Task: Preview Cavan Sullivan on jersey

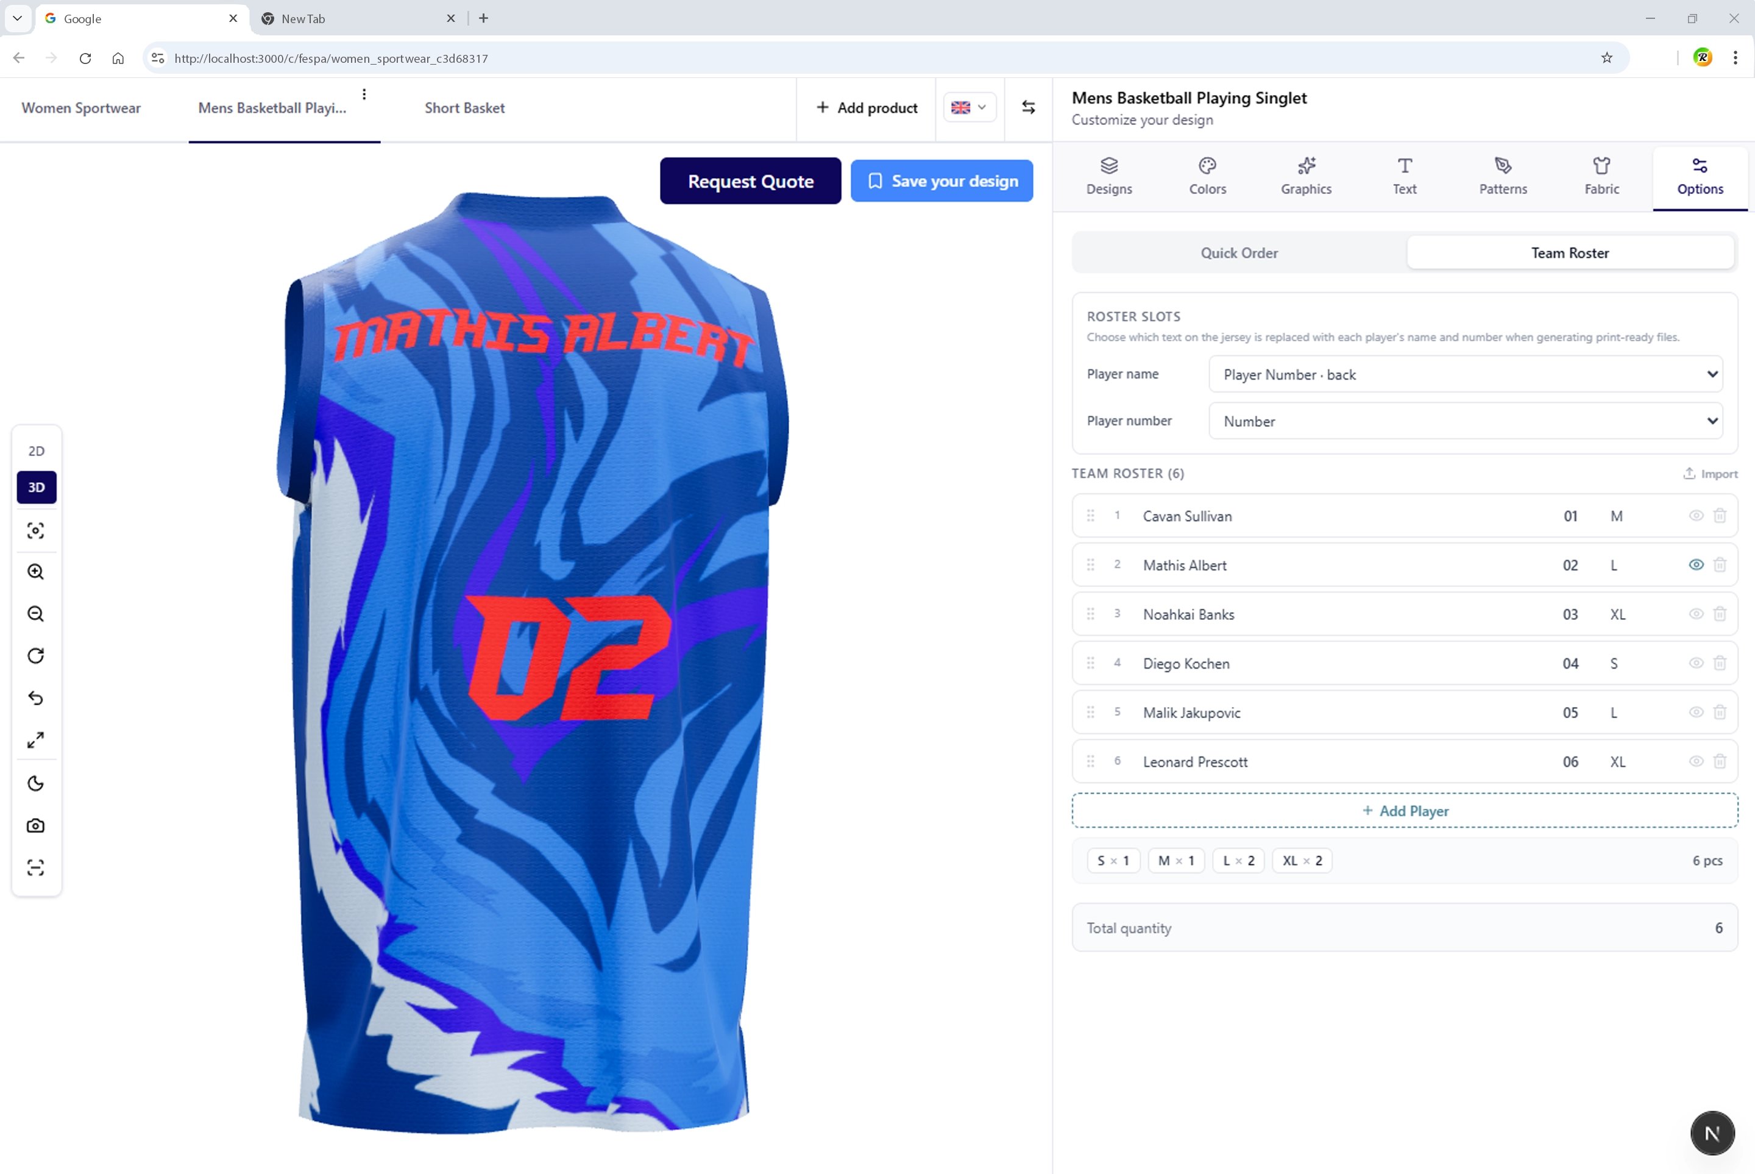Action: (1696, 516)
